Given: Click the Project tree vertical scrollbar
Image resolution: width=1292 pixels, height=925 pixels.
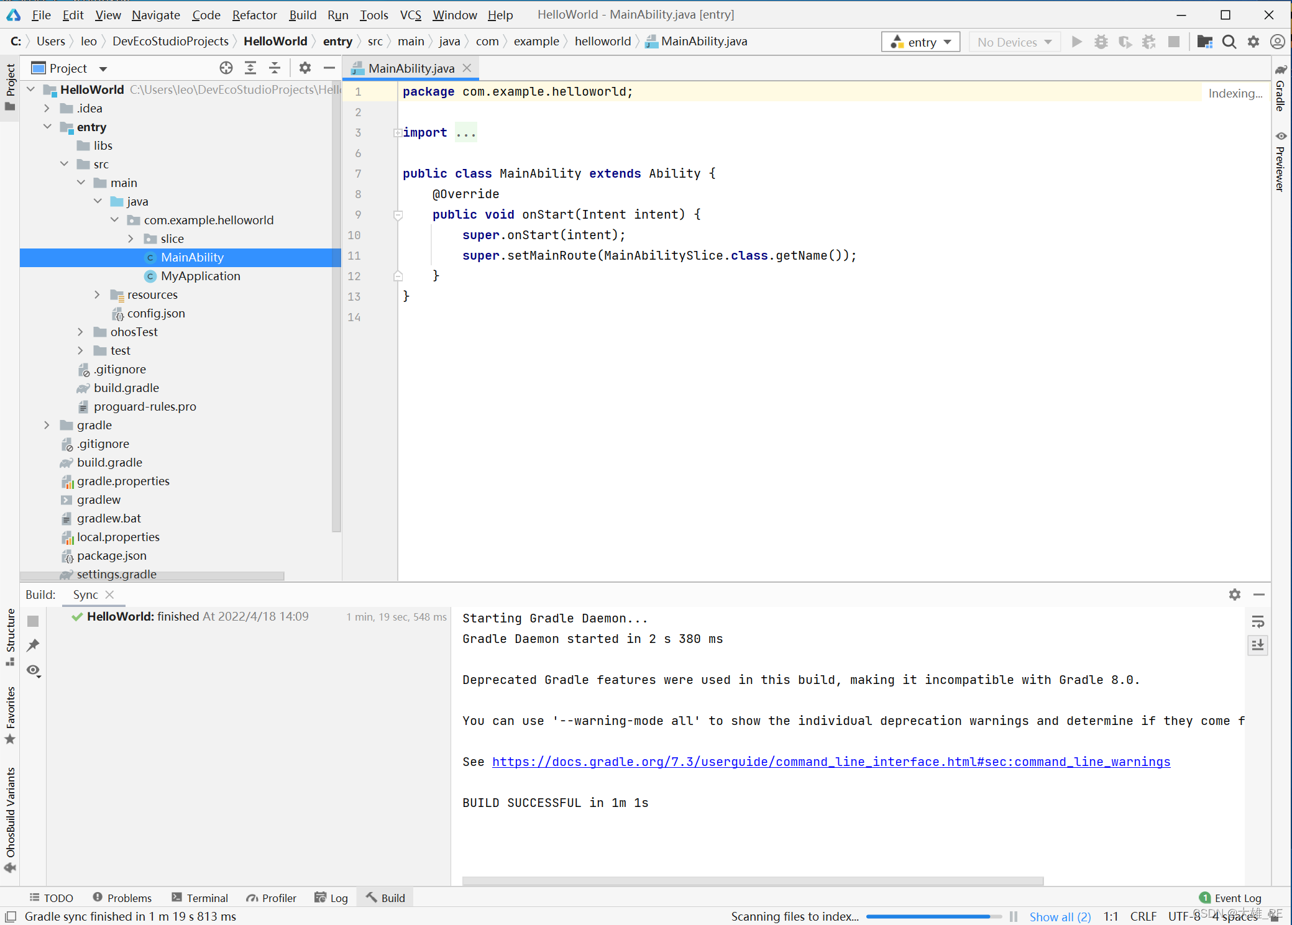Looking at the screenshot, I should [x=336, y=308].
